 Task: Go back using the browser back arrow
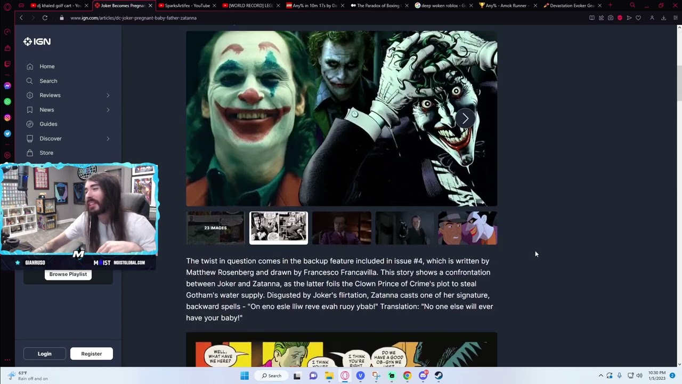[x=21, y=18]
